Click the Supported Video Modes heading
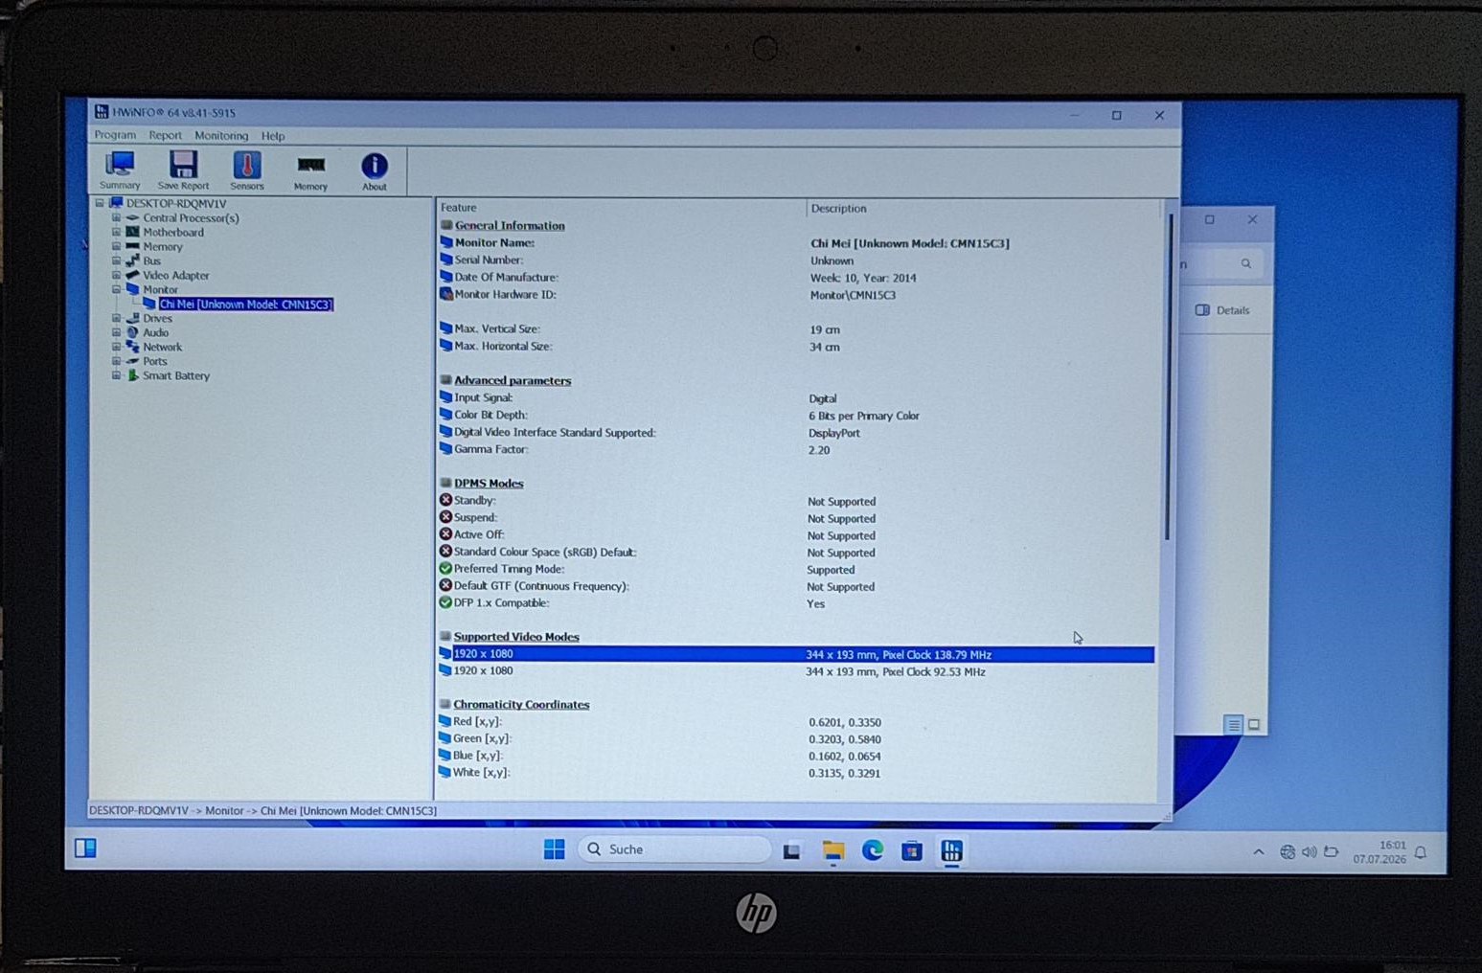 click(x=516, y=637)
